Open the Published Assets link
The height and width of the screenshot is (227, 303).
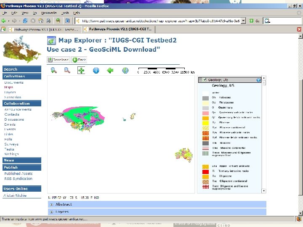(x=19, y=174)
